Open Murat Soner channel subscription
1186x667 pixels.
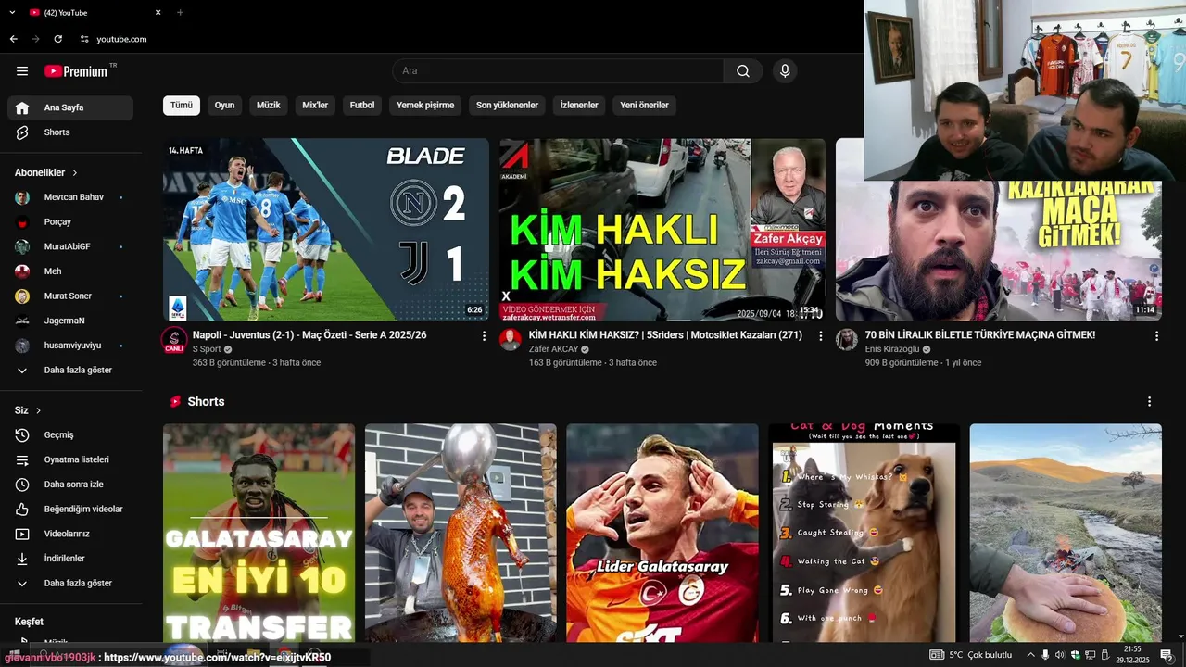[x=70, y=296]
